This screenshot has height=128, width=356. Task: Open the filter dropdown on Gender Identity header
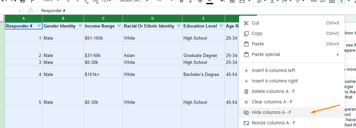pos(80,26)
